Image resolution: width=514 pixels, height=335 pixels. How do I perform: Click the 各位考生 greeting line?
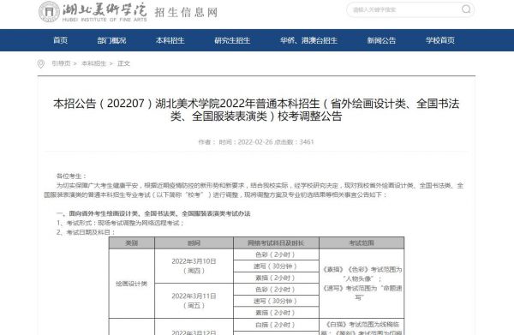pos(71,176)
